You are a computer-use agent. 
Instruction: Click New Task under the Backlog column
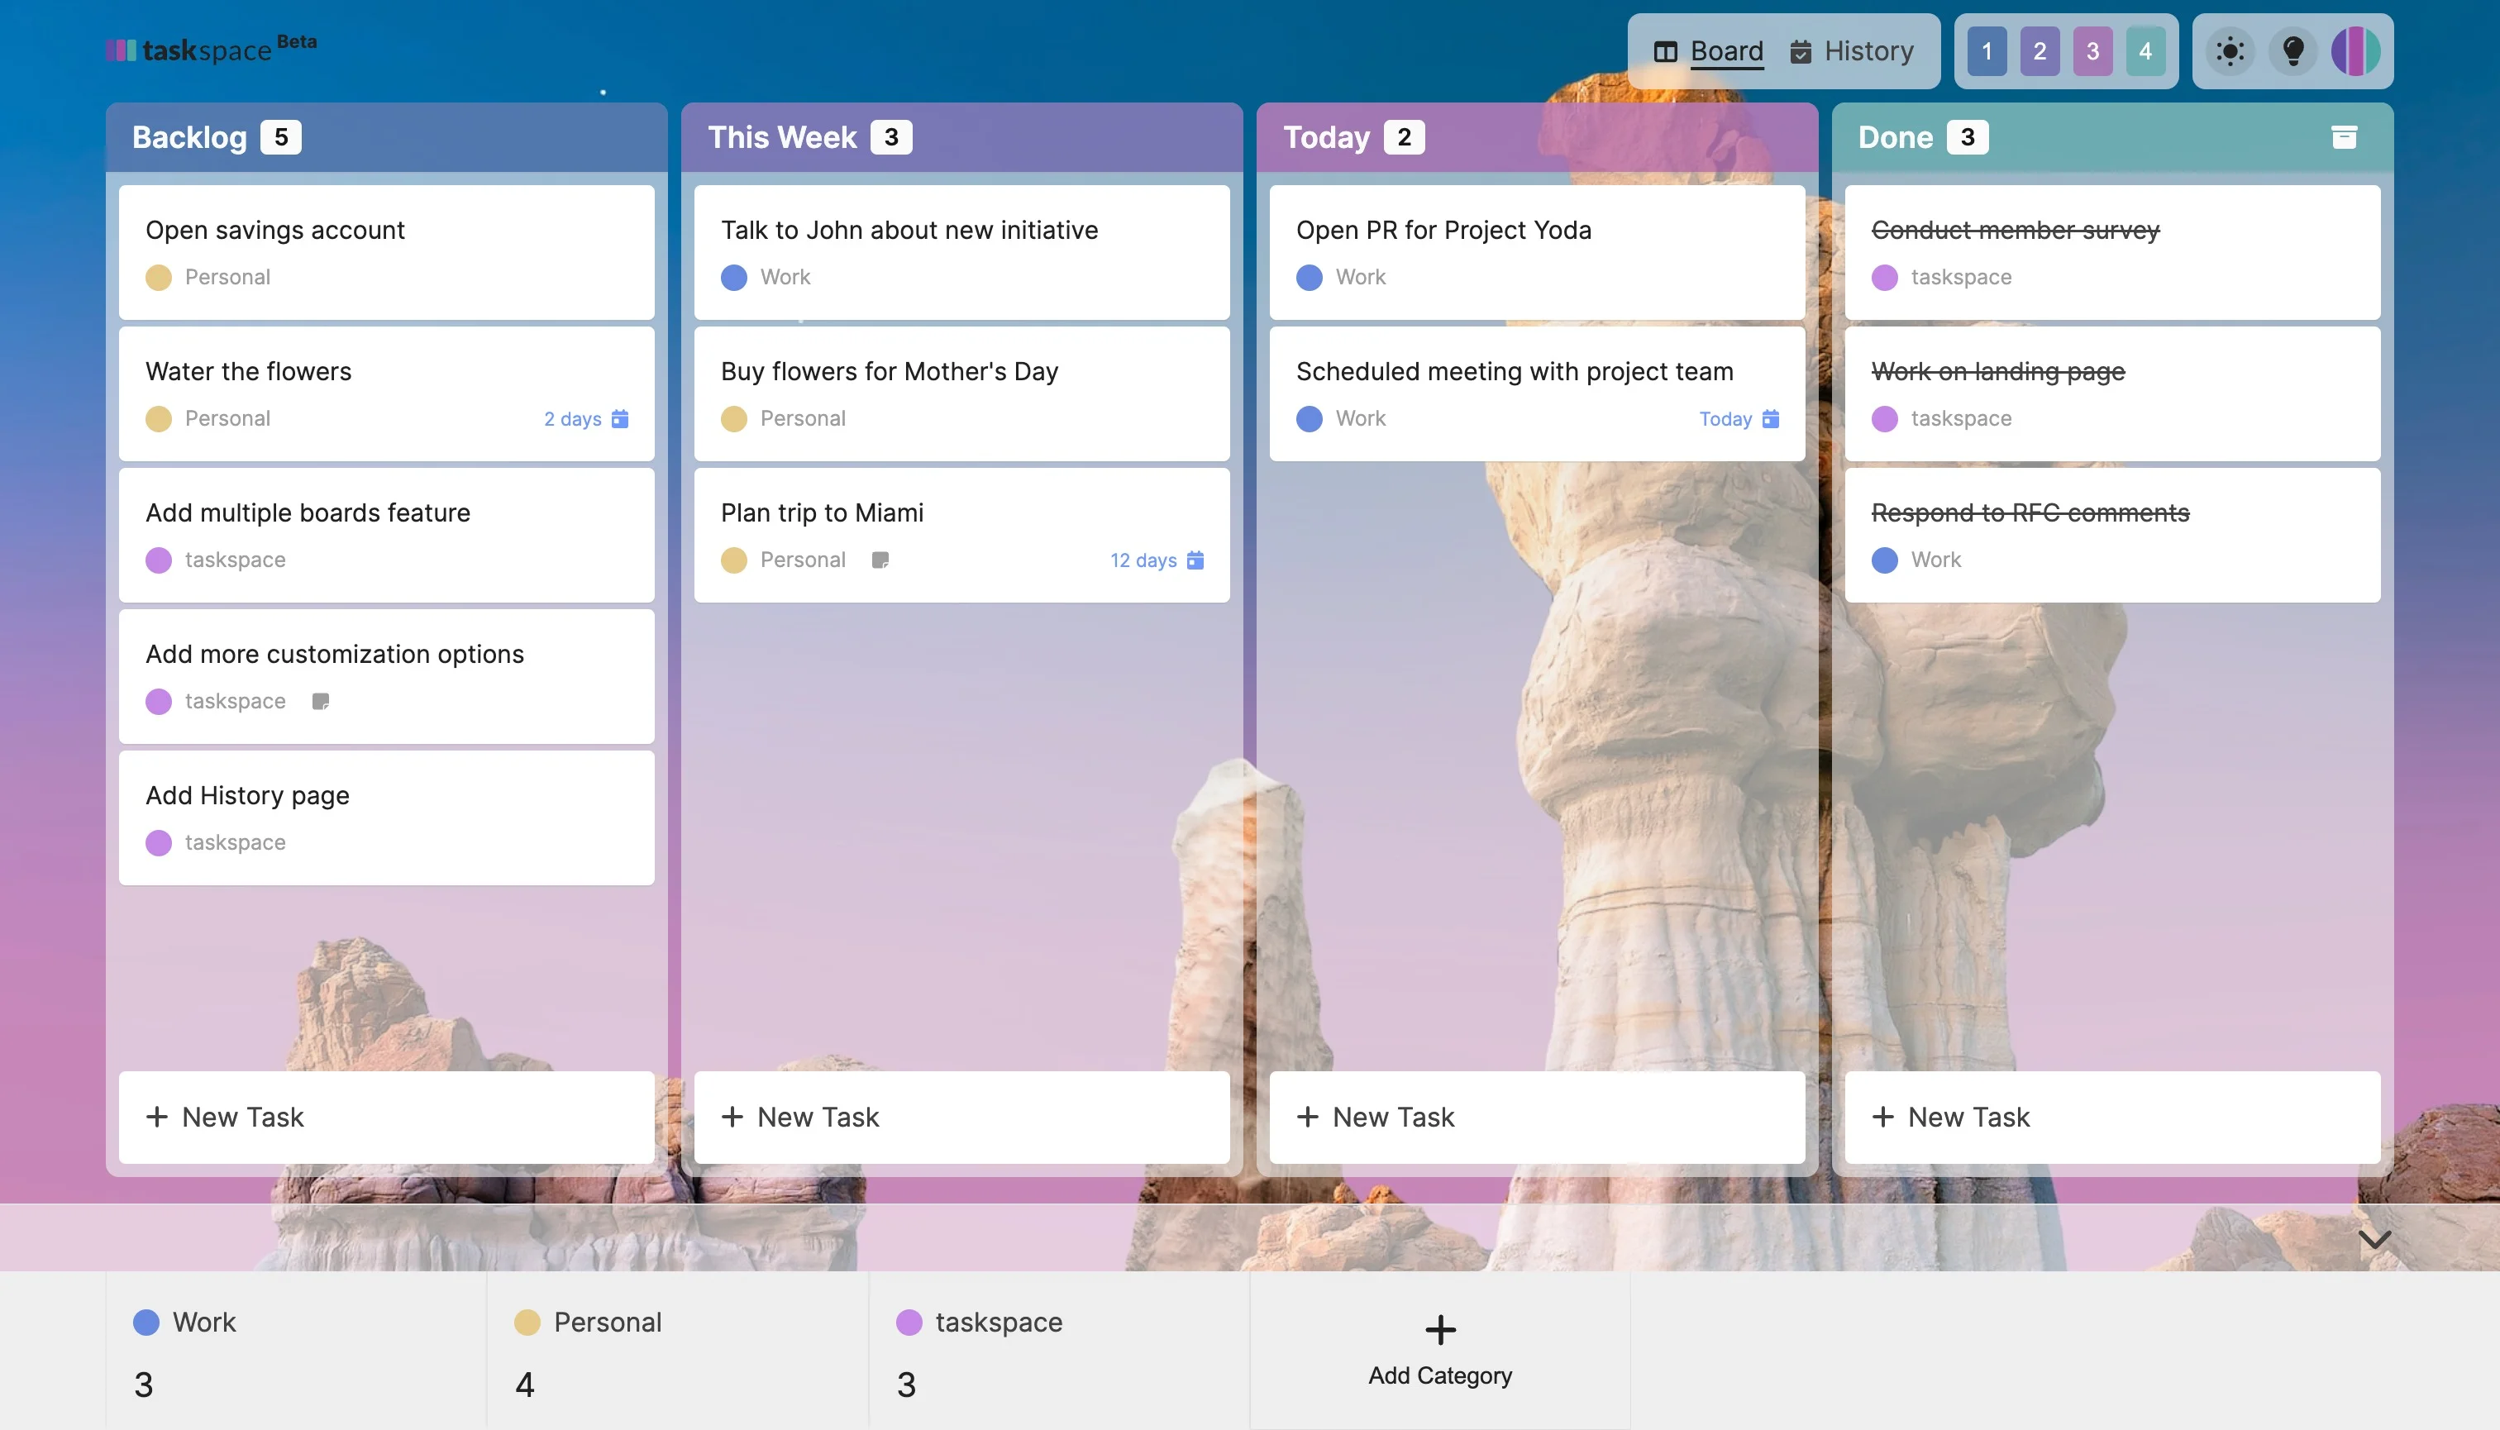coord(385,1117)
